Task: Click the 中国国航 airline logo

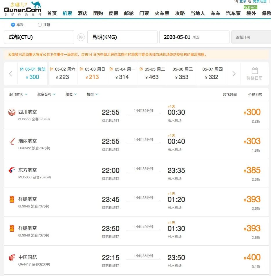Action: (11, 257)
